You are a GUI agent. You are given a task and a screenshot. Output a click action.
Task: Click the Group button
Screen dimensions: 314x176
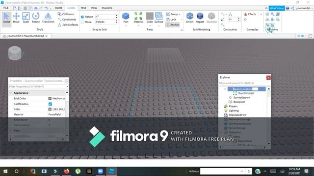point(172,14)
